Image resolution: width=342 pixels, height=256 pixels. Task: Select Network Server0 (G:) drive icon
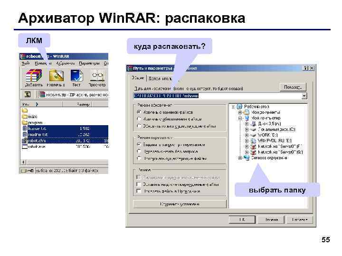click(x=253, y=152)
